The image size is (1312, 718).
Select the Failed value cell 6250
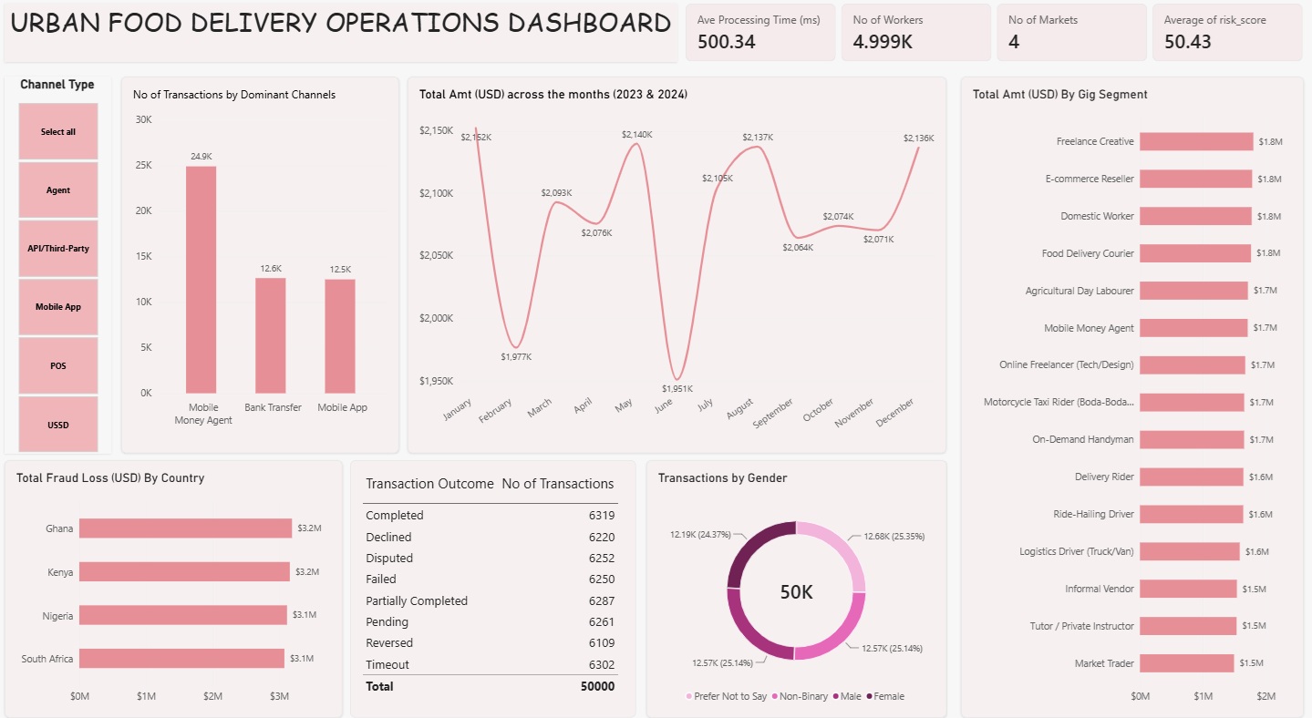pyautogui.click(x=602, y=579)
